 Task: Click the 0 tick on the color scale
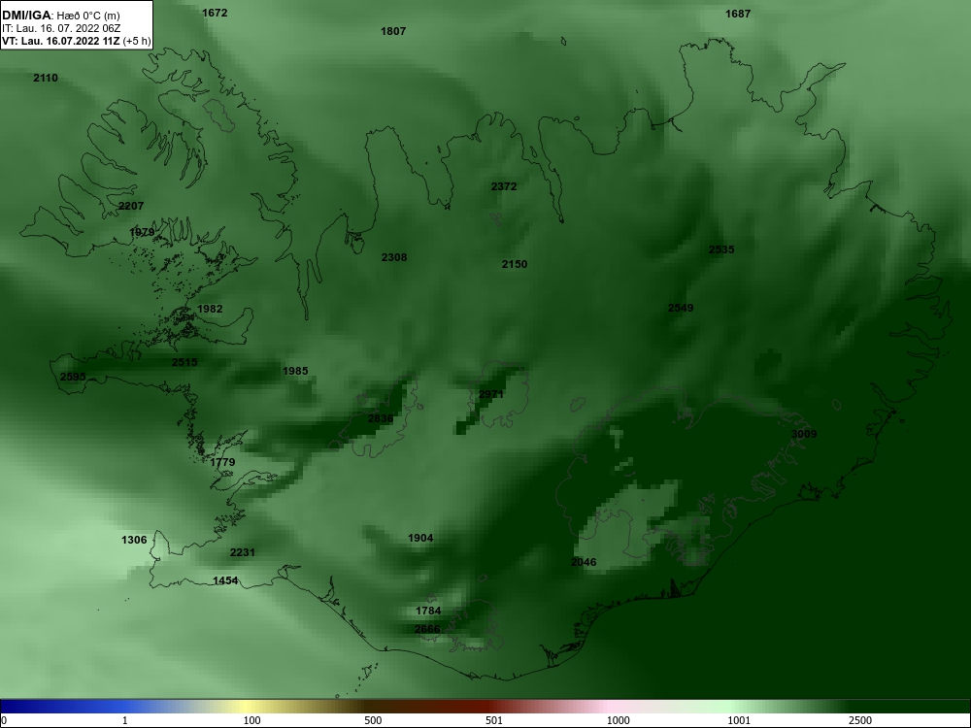pos(4,720)
